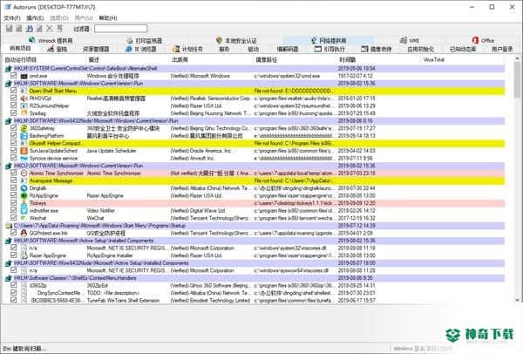This screenshot has width=523, height=354.
Task: Toggle the SunJavaUpdateSched checkbox
Action: click(x=13, y=151)
